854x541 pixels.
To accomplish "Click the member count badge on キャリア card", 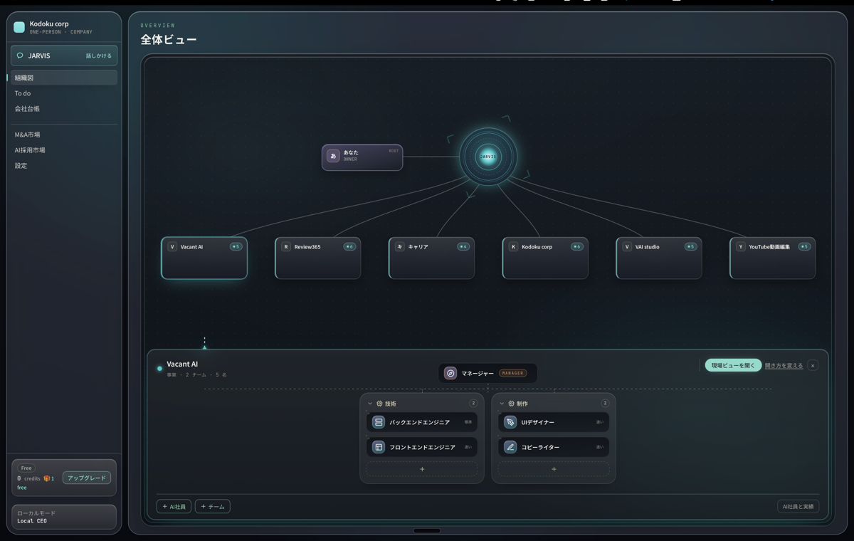I will (x=463, y=247).
